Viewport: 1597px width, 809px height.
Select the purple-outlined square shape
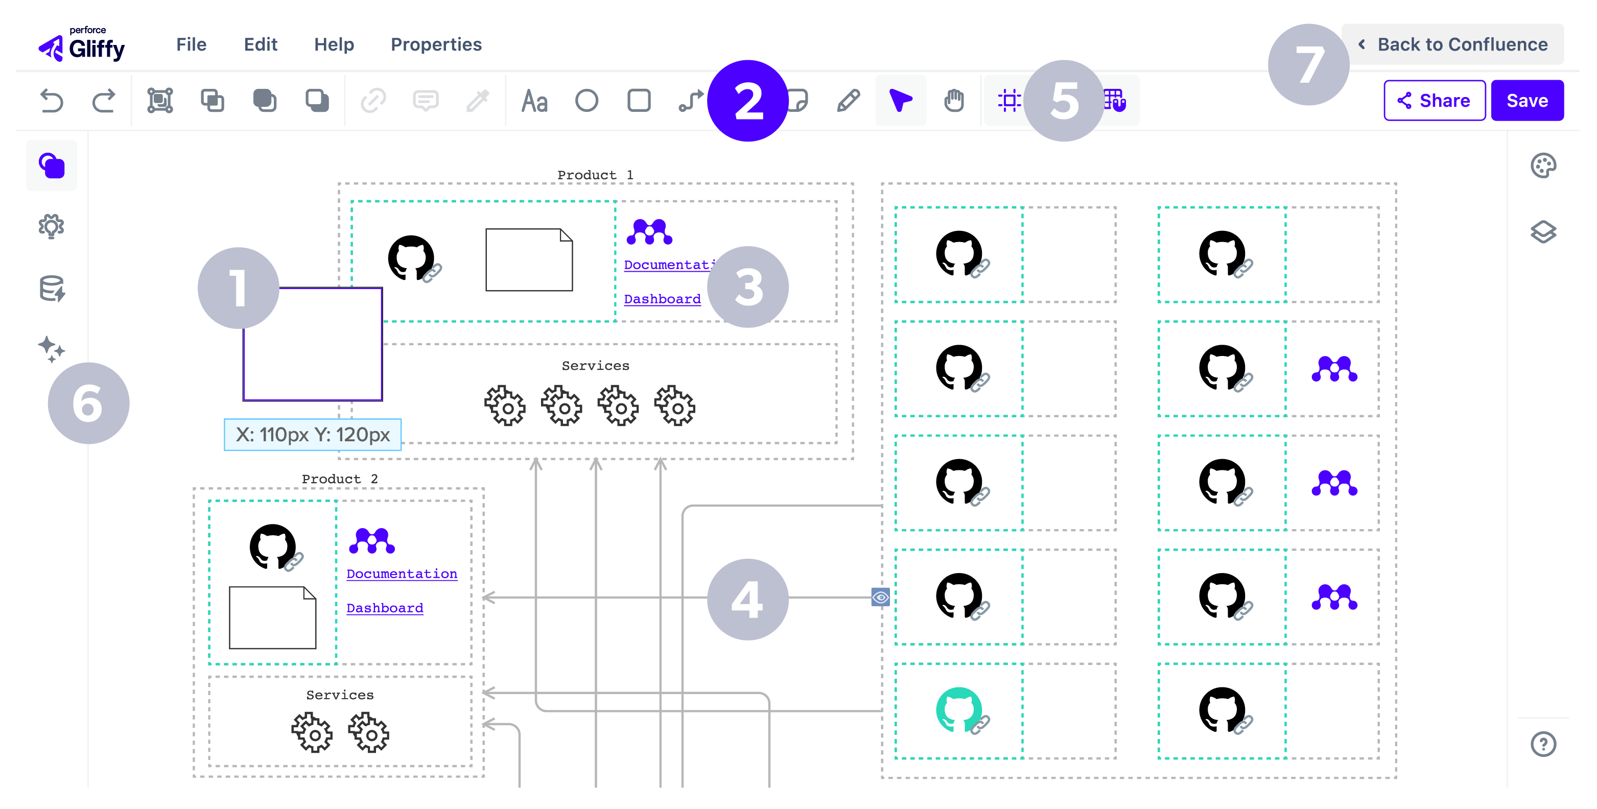(313, 344)
